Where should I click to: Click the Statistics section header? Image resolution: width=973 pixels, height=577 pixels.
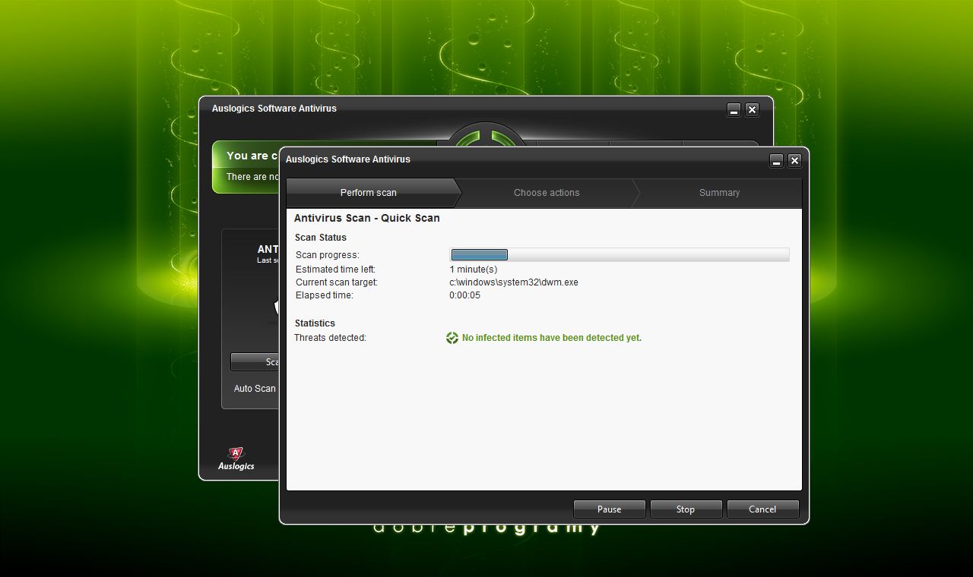[315, 323]
